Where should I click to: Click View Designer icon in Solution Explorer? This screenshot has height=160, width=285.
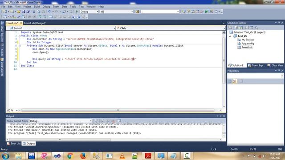[x=252, y=28]
